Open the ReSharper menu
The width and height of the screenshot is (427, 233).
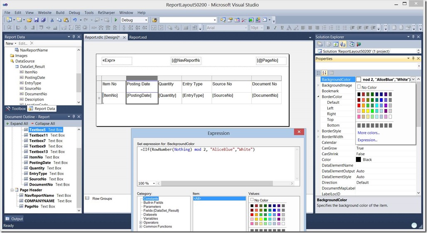point(106,12)
